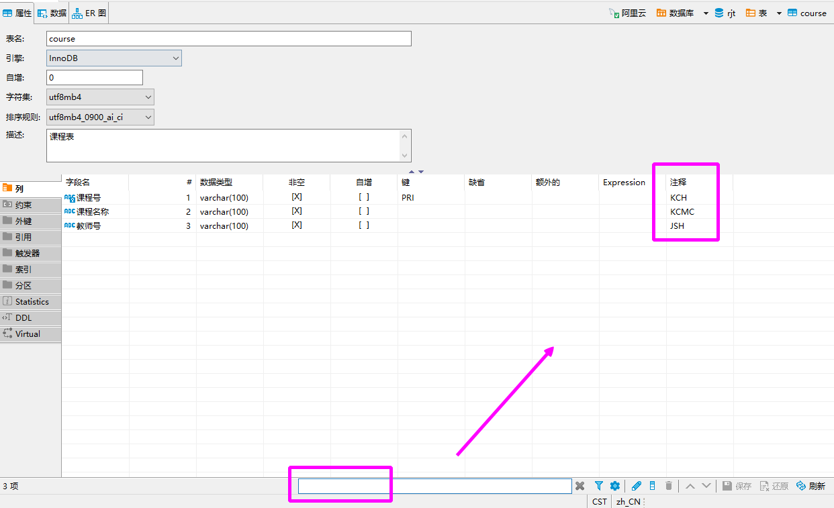Select the 列 side tab
This screenshot has width=834, height=508.
pos(31,189)
